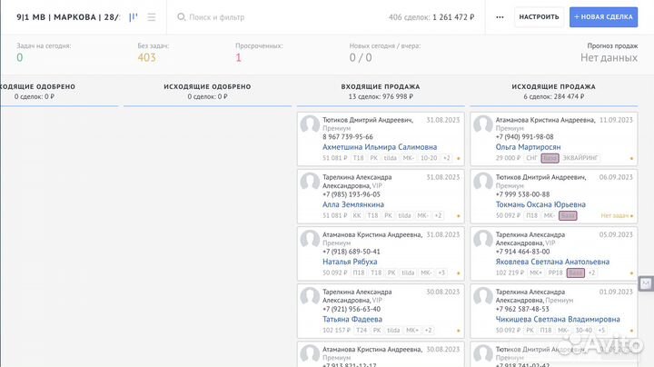This screenshot has width=654, height=367.
Task: Click task status dot on Наталья Рябуха card
Action: 459,273
